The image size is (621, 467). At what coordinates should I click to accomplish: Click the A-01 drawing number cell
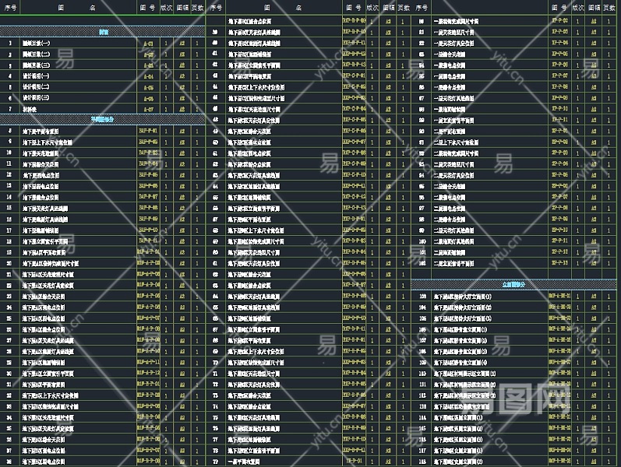148,44
